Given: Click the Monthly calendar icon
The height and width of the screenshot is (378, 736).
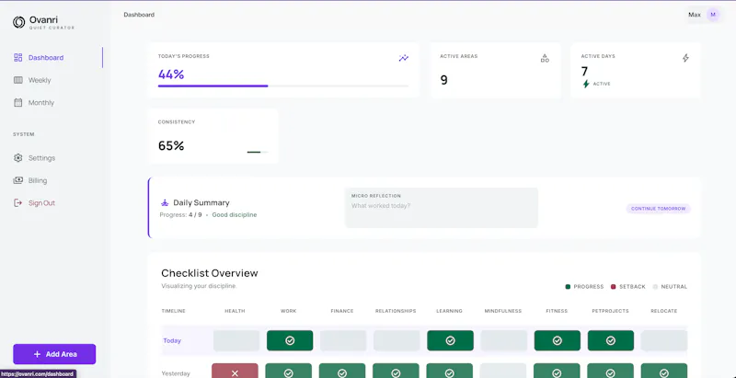Looking at the screenshot, I should point(18,103).
